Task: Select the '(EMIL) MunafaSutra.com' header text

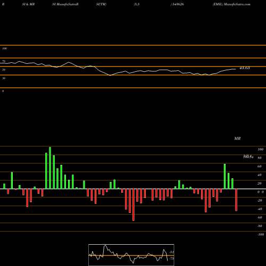Action: [x=231, y=4]
